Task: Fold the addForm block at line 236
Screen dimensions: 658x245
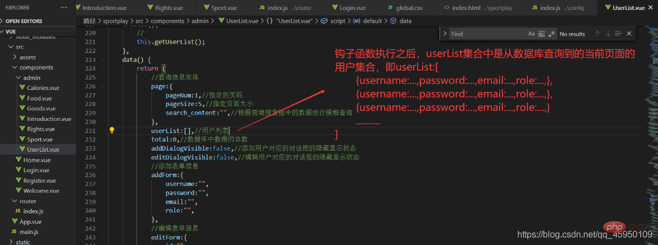Action: pyautogui.click(x=103, y=175)
